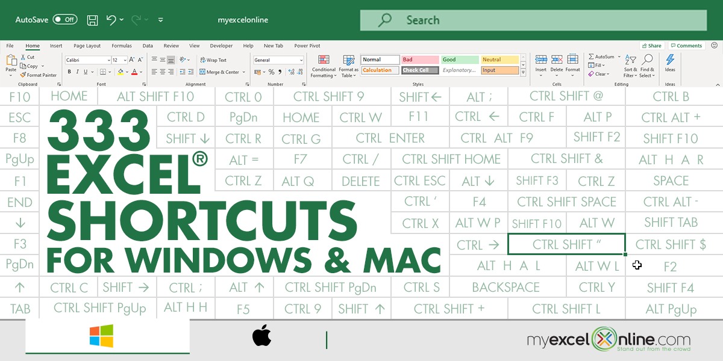Toggle Bold formatting
723x361 pixels.
tap(69, 72)
